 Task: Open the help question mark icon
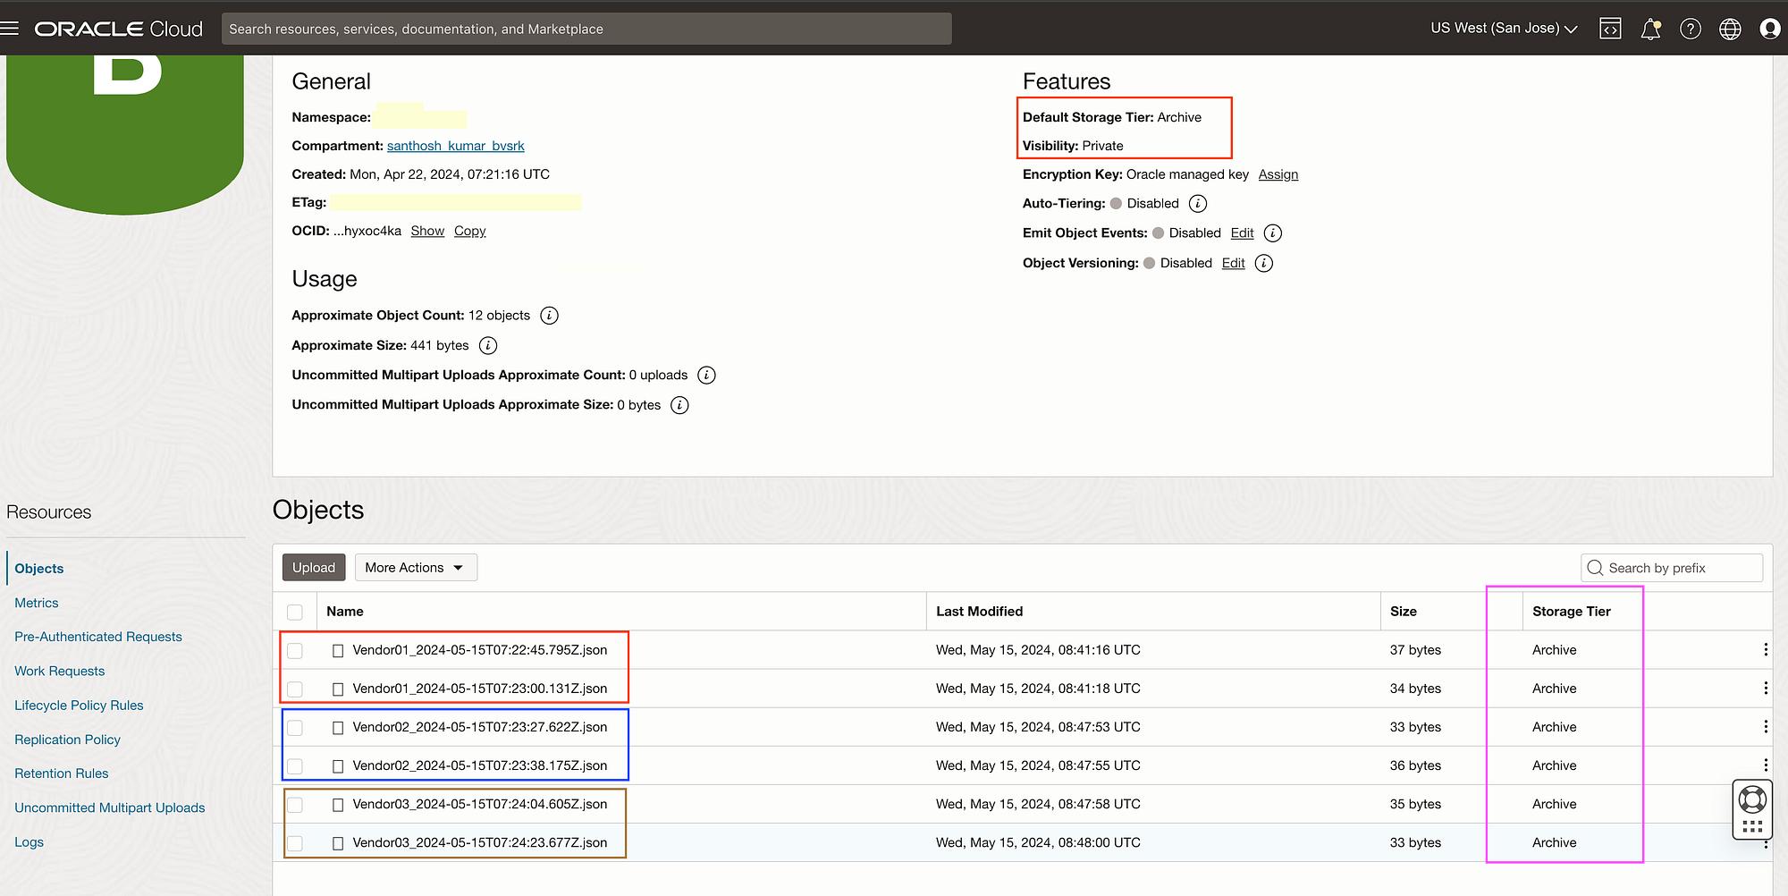click(1690, 29)
